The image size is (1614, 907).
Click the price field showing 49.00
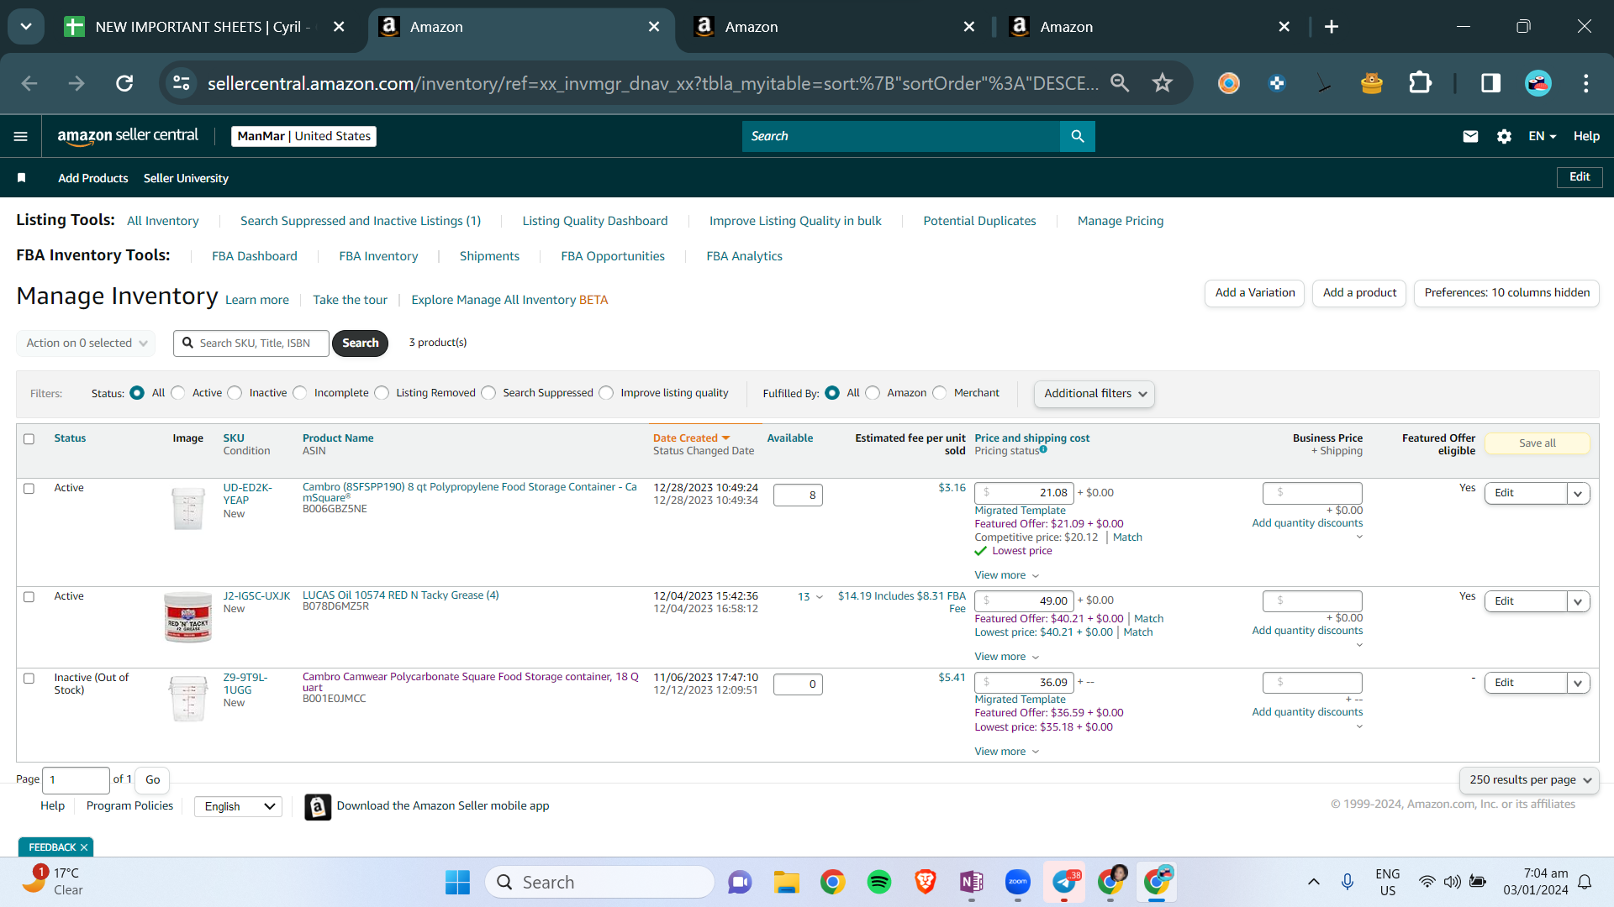1024,601
